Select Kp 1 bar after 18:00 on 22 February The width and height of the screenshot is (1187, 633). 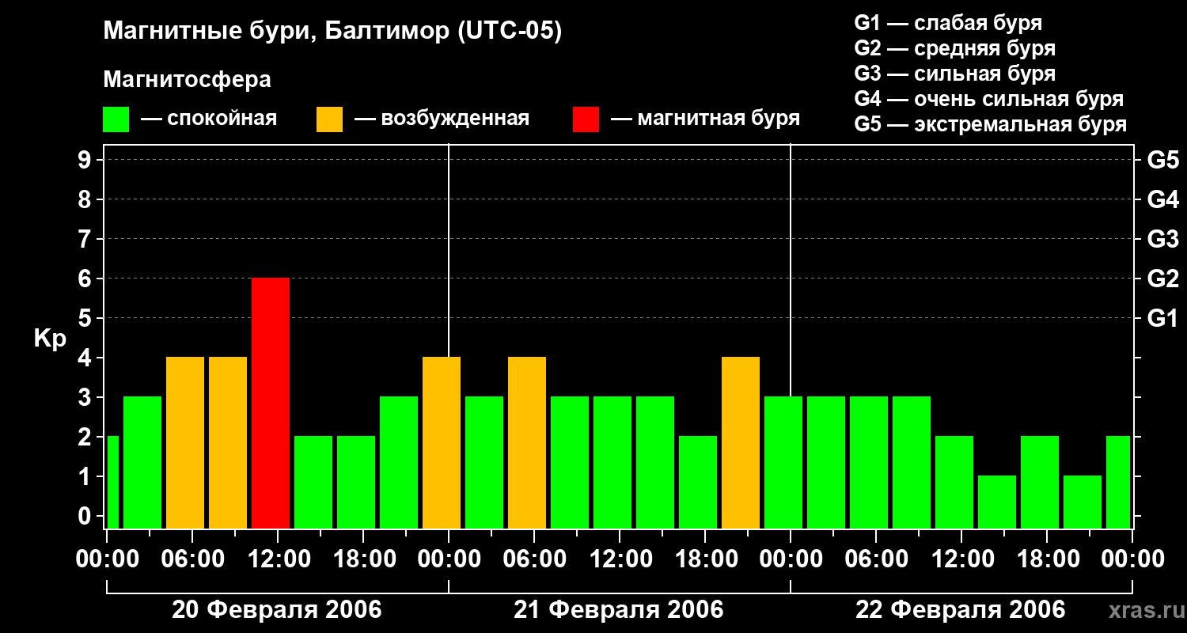pyautogui.click(x=1083, y=502)
